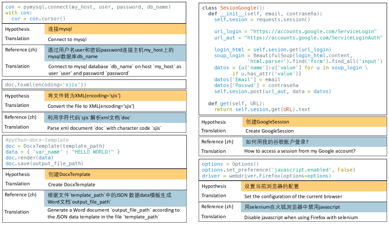Select the orange "创建GoogleSession" hypothesis cell
Viewport: 389px width, 225px height.
click(x=314, y=122)
